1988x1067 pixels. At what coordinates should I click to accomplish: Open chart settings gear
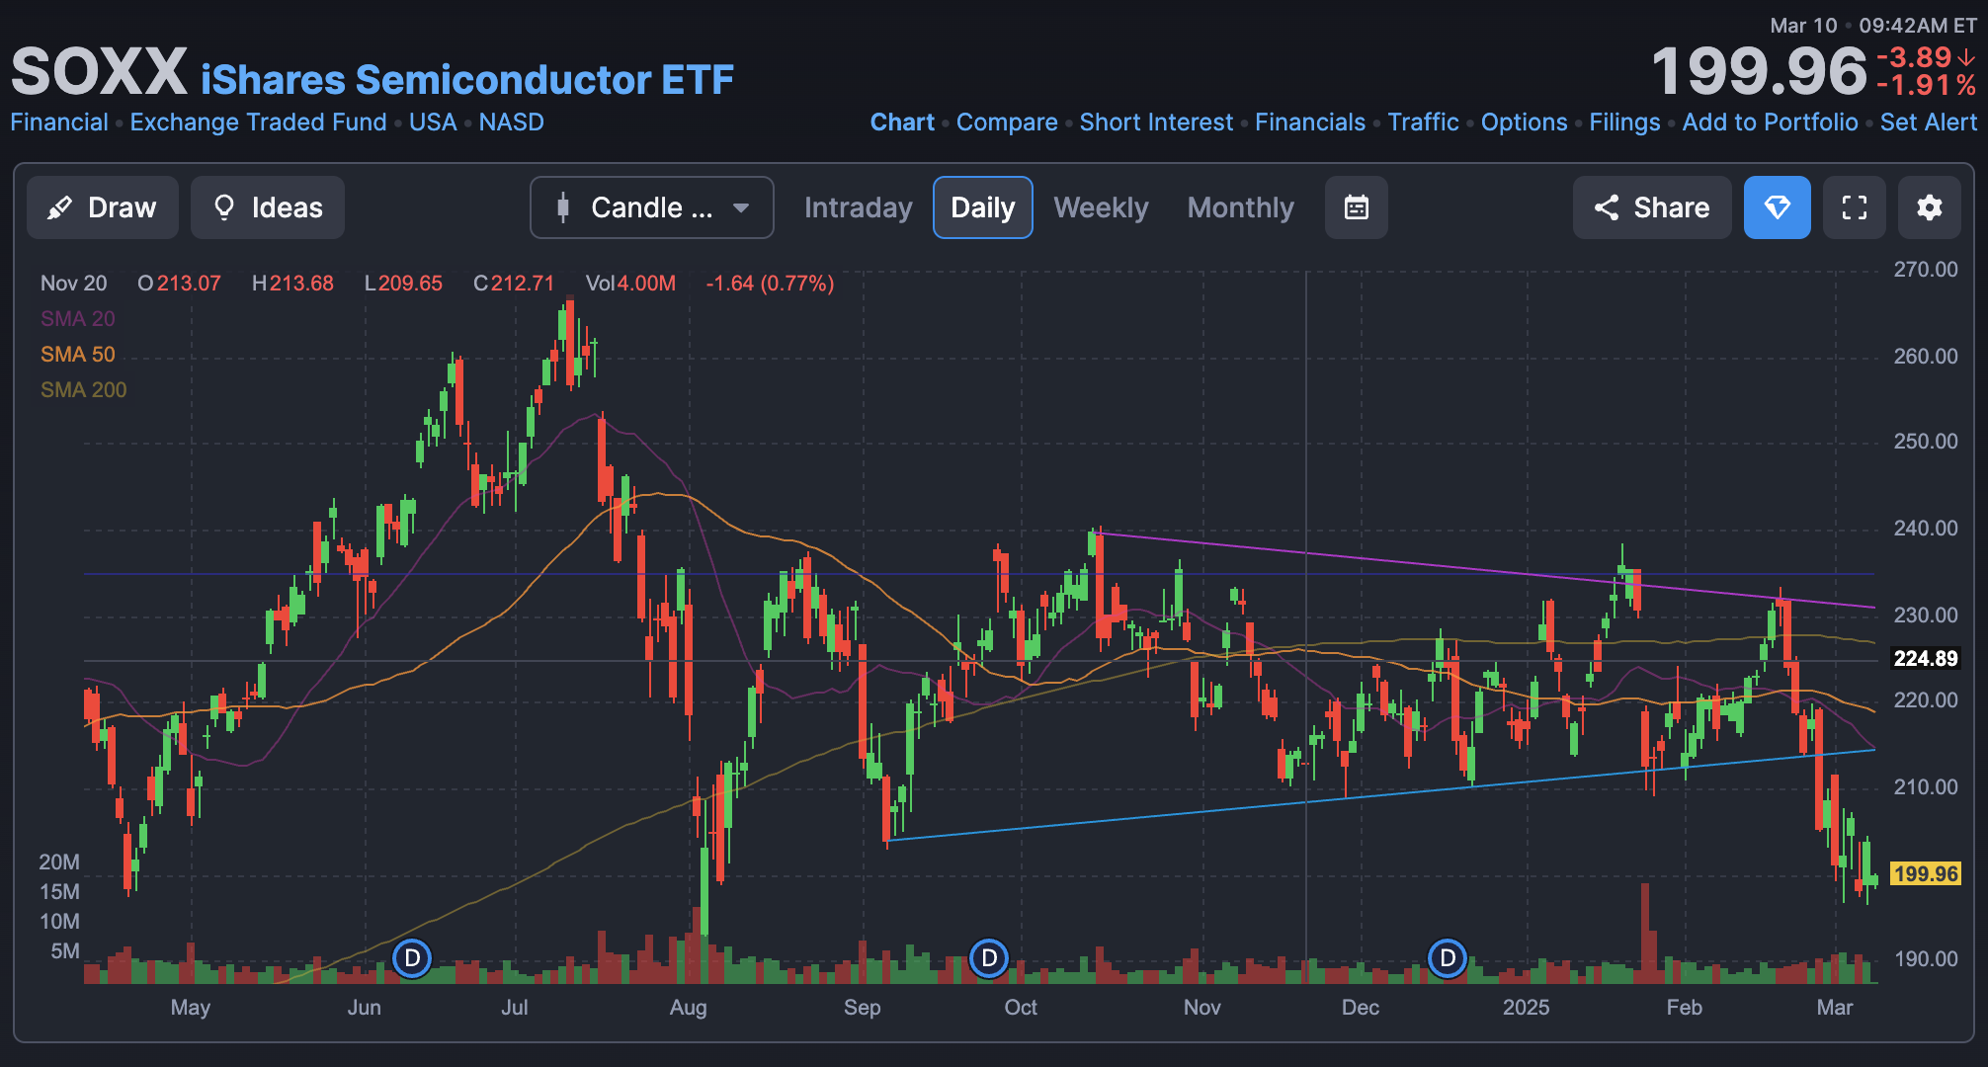coord(1930,207)
